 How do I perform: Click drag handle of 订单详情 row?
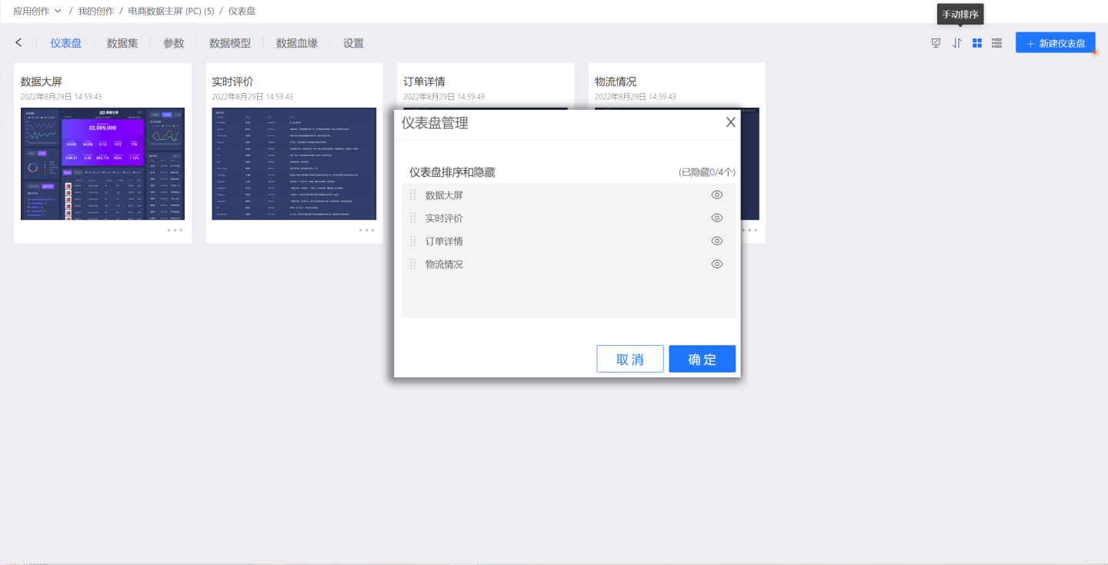point(413,241)
